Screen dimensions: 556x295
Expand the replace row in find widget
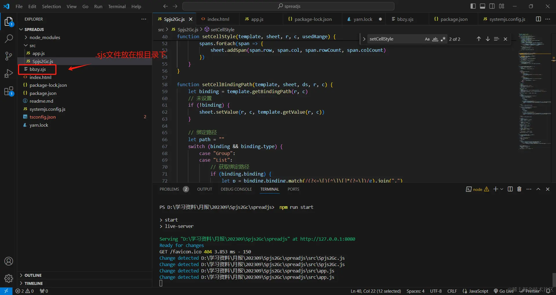click(x=364, y=39)
